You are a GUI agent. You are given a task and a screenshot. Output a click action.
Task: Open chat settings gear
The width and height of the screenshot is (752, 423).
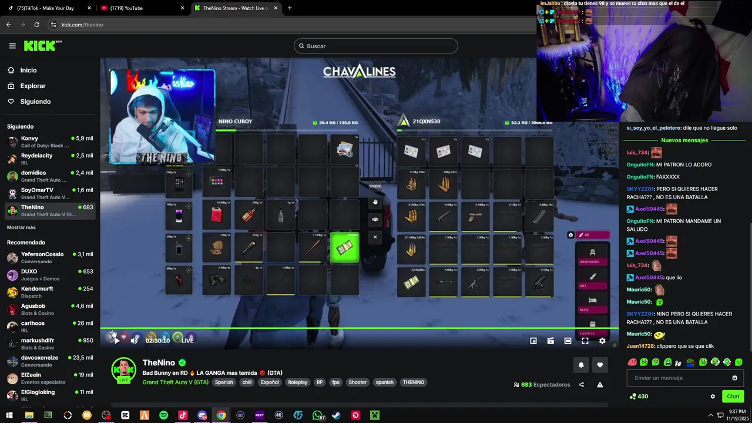point(713,397)
